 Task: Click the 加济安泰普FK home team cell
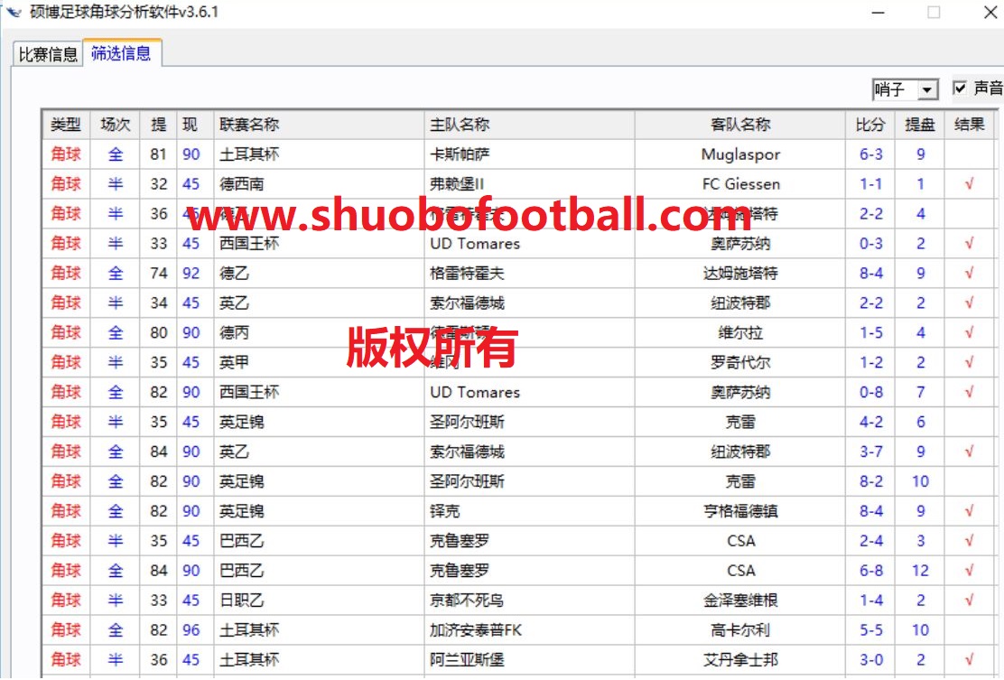[475, 630]
